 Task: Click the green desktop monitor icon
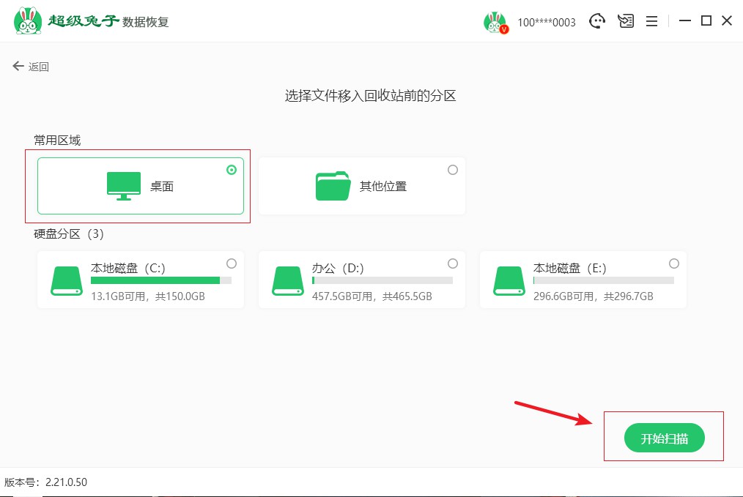pyautogui.click(x=124, y=186)
